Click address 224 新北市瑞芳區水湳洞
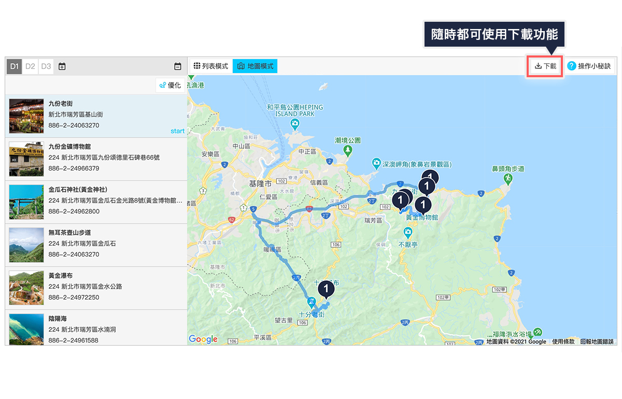The width and height of the screenshot is (622, 399). pyautogui.click(x=82, y=330)
